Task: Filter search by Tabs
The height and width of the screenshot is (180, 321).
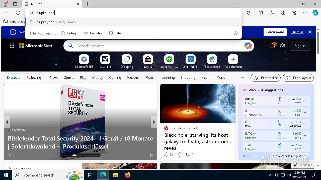Action: (115, 33)
